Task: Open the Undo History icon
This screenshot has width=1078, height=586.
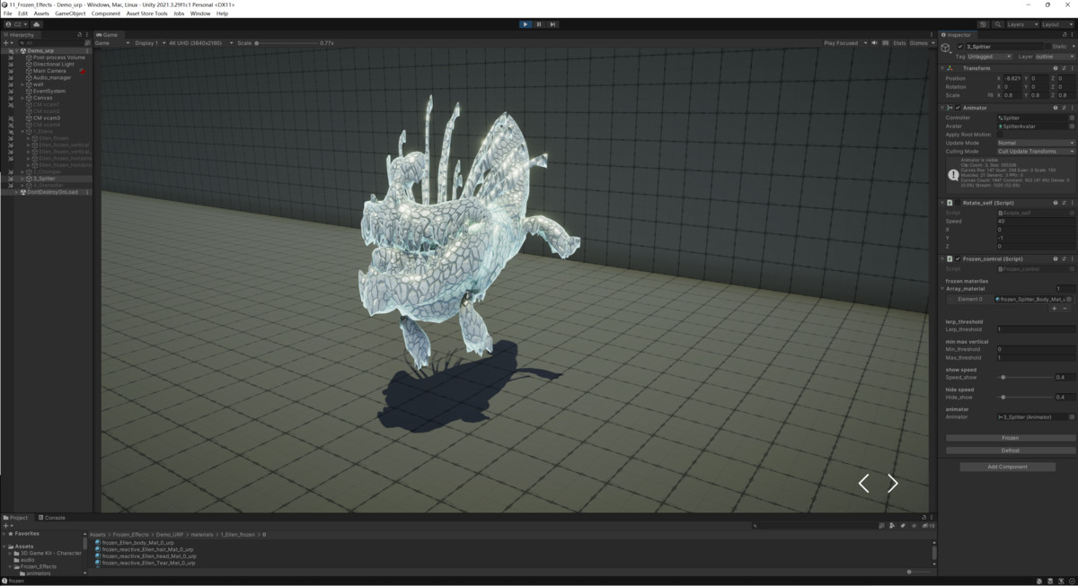Action: tap(983, 24)
